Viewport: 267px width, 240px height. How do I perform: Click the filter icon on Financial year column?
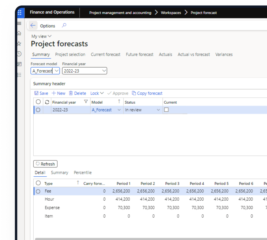[x=86, y=102]
